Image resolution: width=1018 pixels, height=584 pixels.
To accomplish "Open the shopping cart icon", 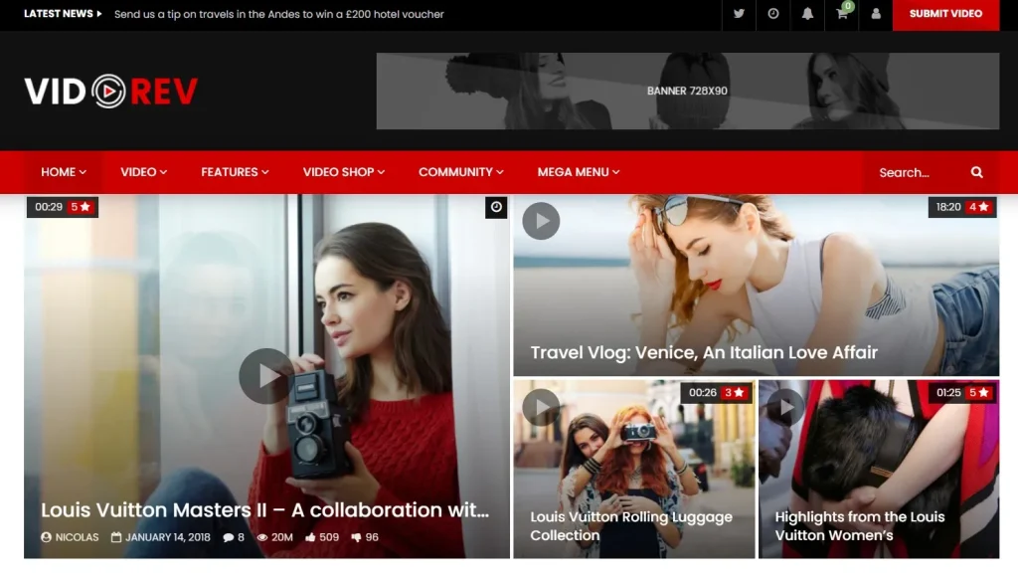I will [842, 14].
